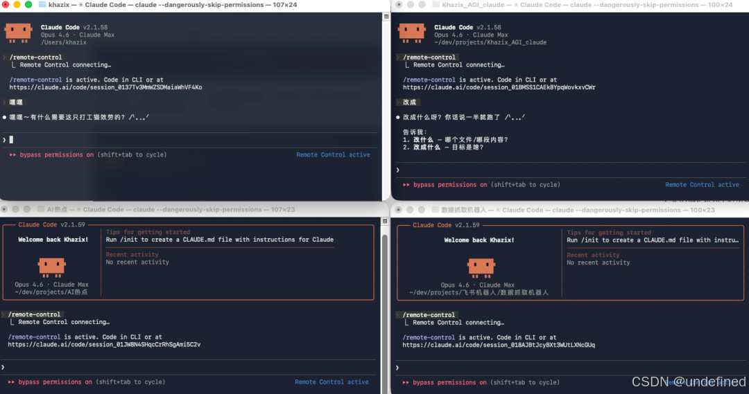Click scroll marker icon atop khazix window scrollbar
This screenshot has width=749, height=394.
pyautogui.click(x=386, y=17)
